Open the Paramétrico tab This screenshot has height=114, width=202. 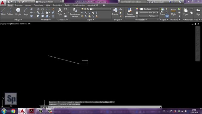(x=39, y=5)
